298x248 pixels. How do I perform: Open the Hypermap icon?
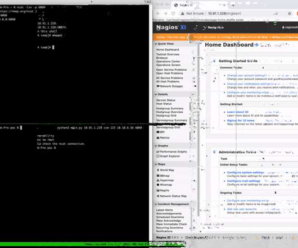click(x=158, y=180)
